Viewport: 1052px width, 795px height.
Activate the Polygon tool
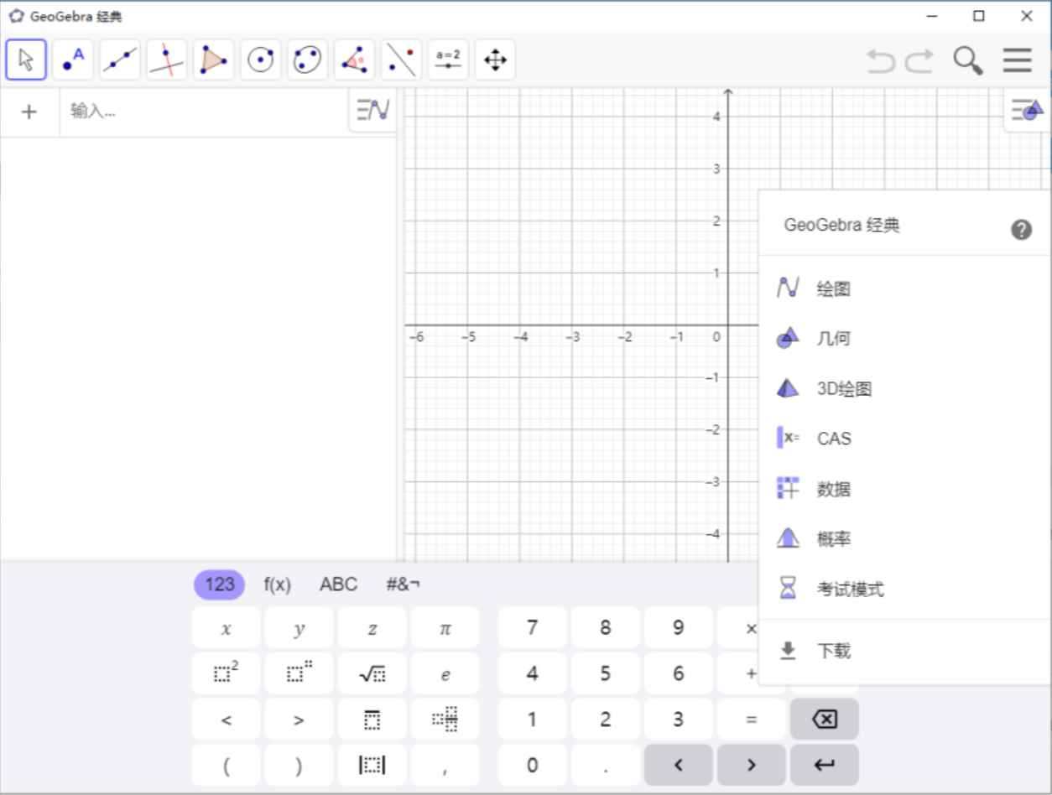pos(214,59)
